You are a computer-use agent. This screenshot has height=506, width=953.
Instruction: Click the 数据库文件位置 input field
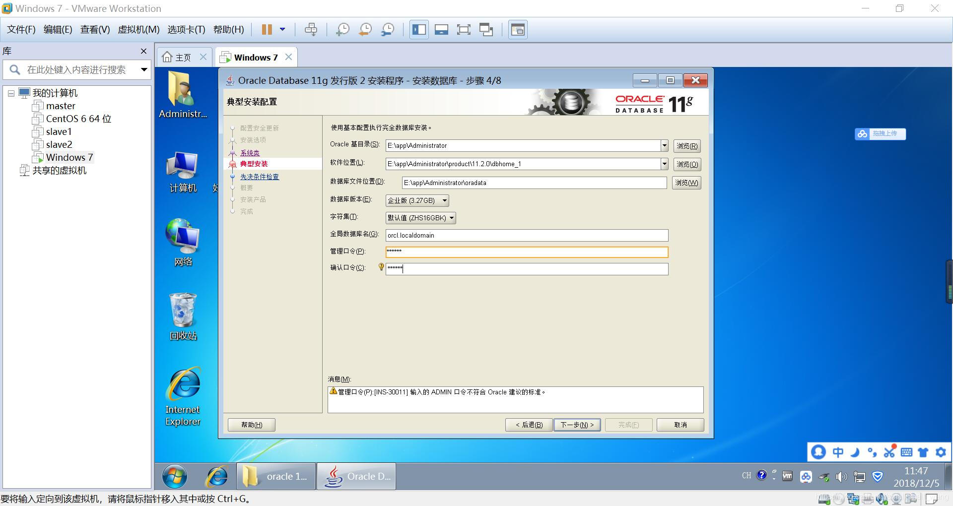coord(534,183)
